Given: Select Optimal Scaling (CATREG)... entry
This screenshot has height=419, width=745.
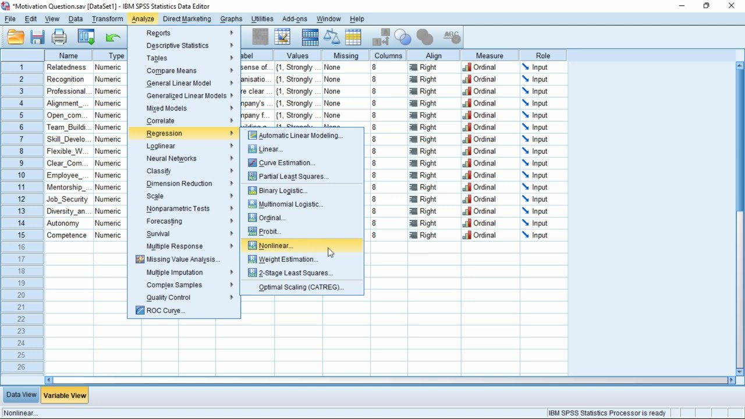Looking at the screenshot, I should (302, 287).
